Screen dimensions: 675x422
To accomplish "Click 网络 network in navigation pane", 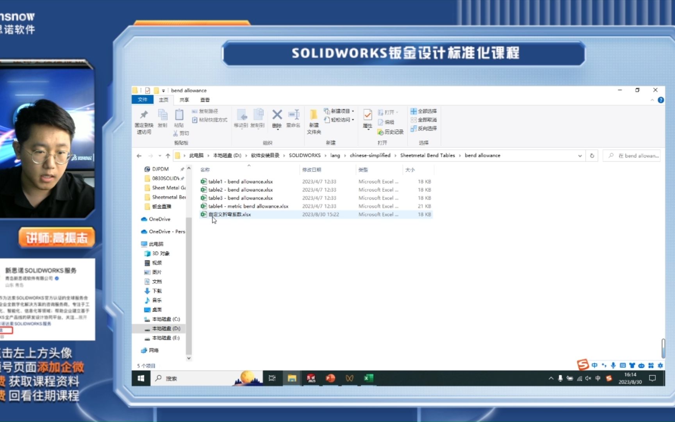I will (x=150, y=350).
